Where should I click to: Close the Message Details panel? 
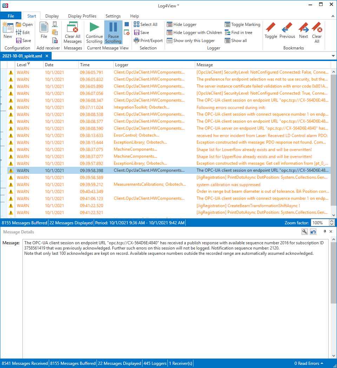click(x=331, y=231)
